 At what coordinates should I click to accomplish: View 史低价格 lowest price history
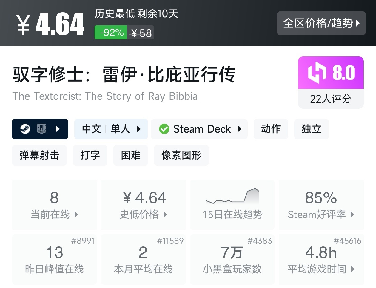(143, 214)
